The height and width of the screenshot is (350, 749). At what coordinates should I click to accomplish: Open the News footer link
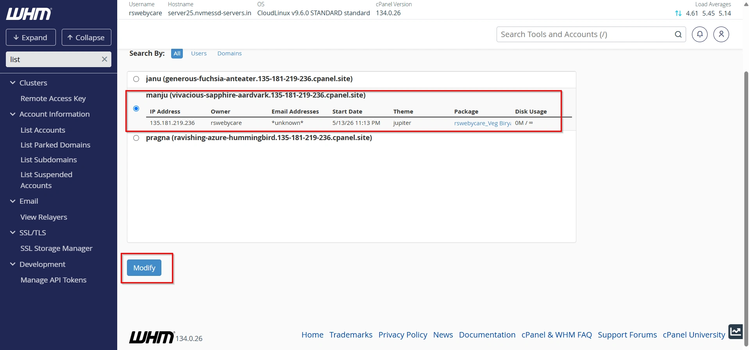coord(443,335)
